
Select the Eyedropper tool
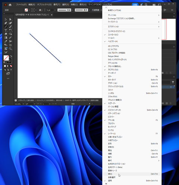click(x=6, y=41)
